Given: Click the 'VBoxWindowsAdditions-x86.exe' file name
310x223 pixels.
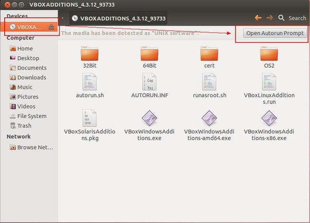Looking at the screenshot, I should pyautogui.click(x=269, y=135).
